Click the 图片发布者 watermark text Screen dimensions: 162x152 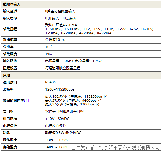pos(115,147)
